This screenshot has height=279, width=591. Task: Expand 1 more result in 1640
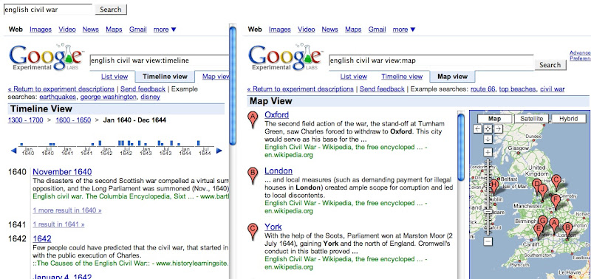pyautogui.click(x=67, y=210)
